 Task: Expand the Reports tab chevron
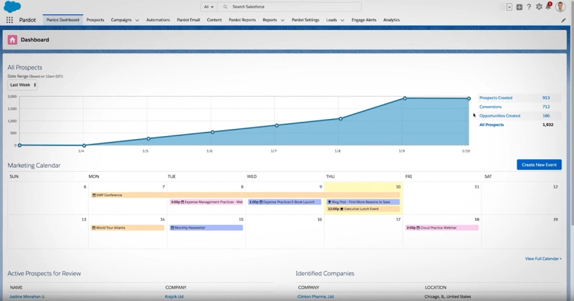(x=283, y=21)
